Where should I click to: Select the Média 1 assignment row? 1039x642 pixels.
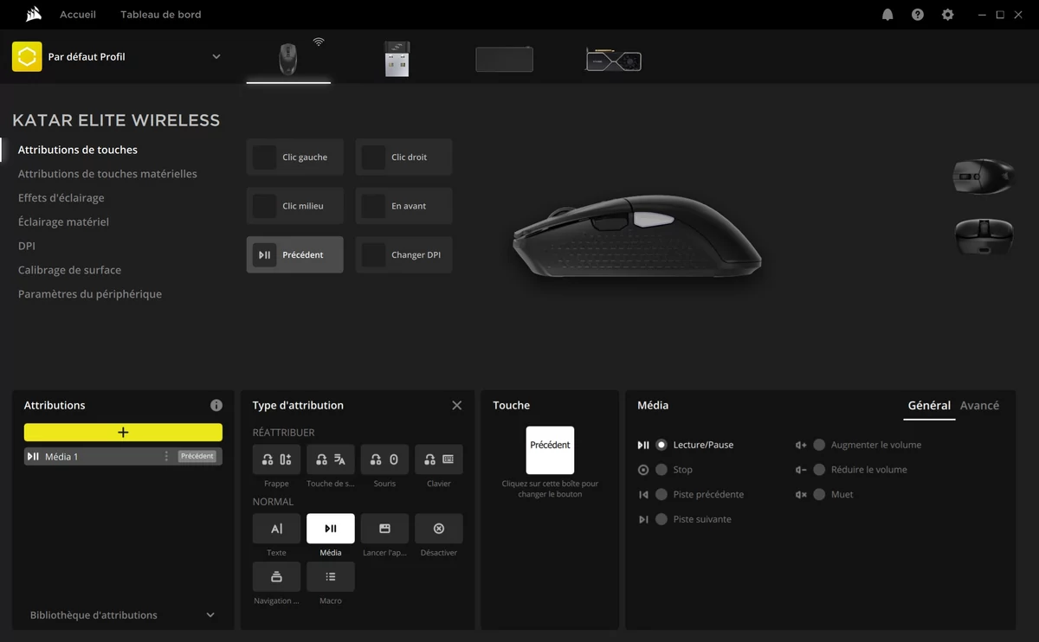click(x=123, y=456)
